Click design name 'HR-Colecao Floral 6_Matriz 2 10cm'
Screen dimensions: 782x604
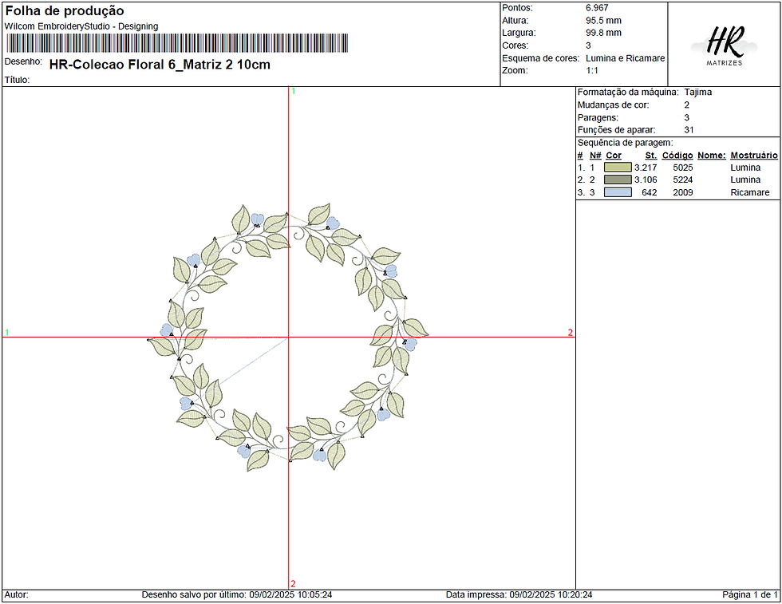click(x=160, y=65)
